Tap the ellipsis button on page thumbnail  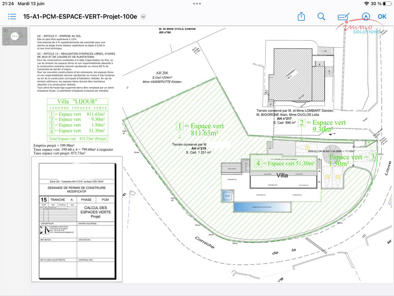[x=15, y=36]
